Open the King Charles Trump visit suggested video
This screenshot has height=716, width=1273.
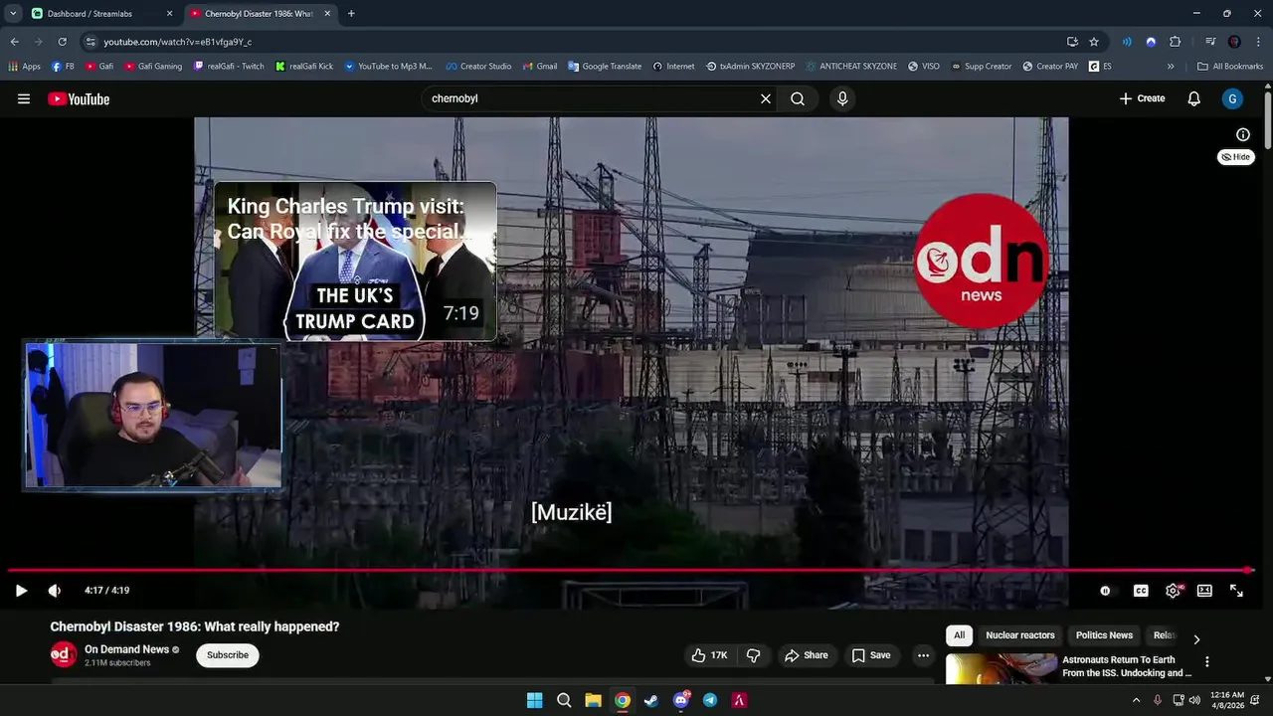(x=355, y=261)
